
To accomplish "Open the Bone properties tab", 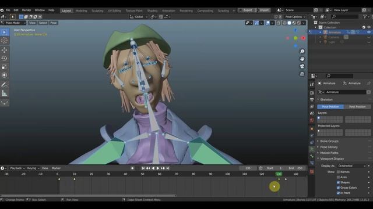I will coord(312,156).
